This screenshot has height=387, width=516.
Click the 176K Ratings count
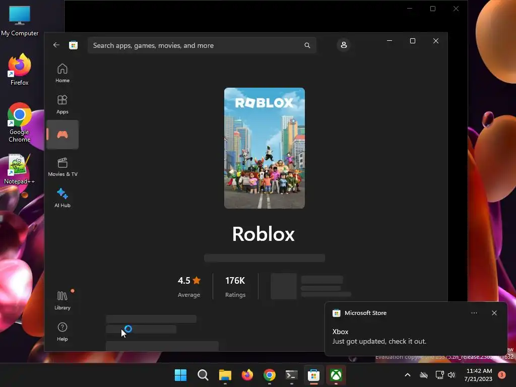pyautogui.click(x=235, y=286)
